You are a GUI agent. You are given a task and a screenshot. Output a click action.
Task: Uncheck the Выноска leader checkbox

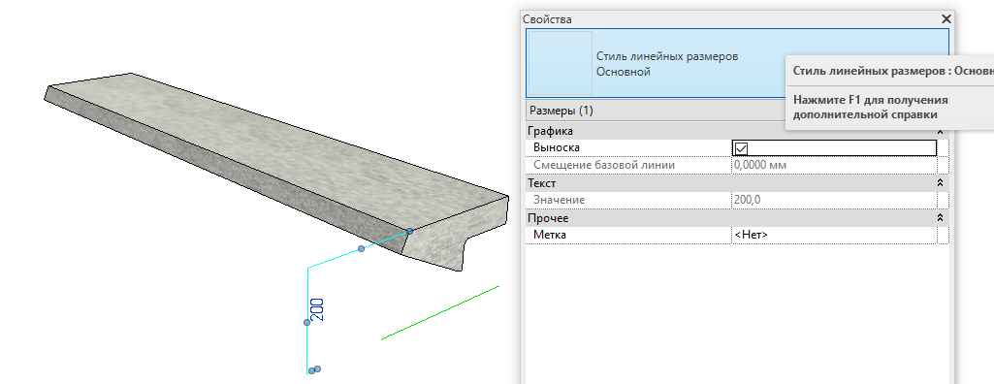pos(741,148)
